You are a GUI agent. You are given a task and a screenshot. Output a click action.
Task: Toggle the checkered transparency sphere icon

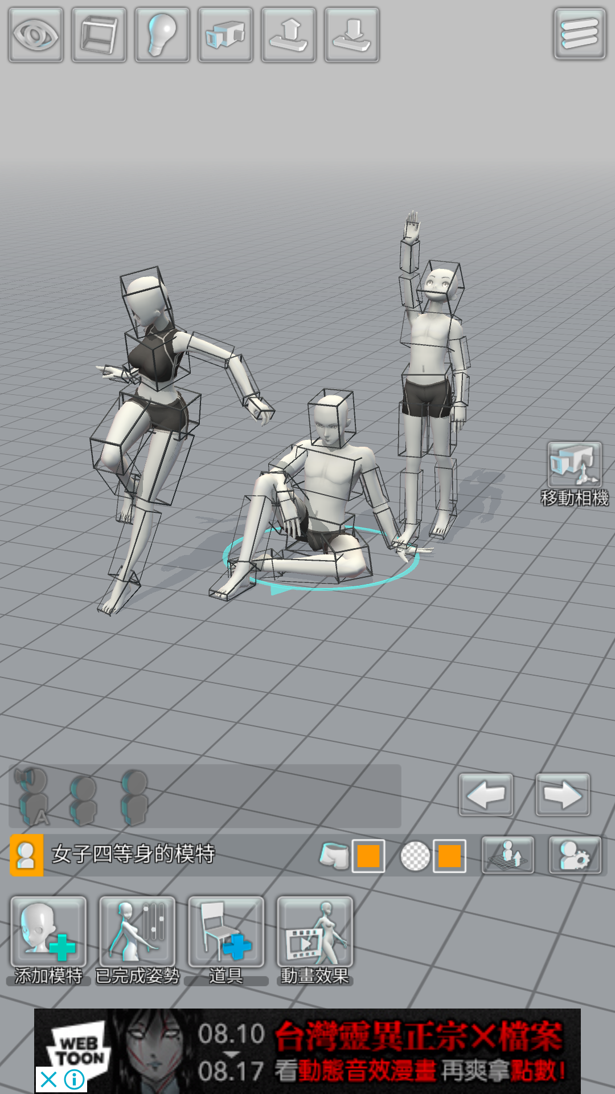[x=416, y=856]
